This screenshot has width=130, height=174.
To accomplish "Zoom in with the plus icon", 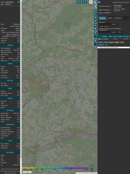I will (x=92, y=166).
